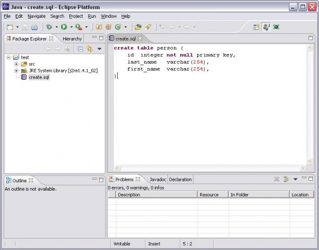319x250 pixels.
Task: Click Collapse All in Package Explorer
Action: pos(80,49)
